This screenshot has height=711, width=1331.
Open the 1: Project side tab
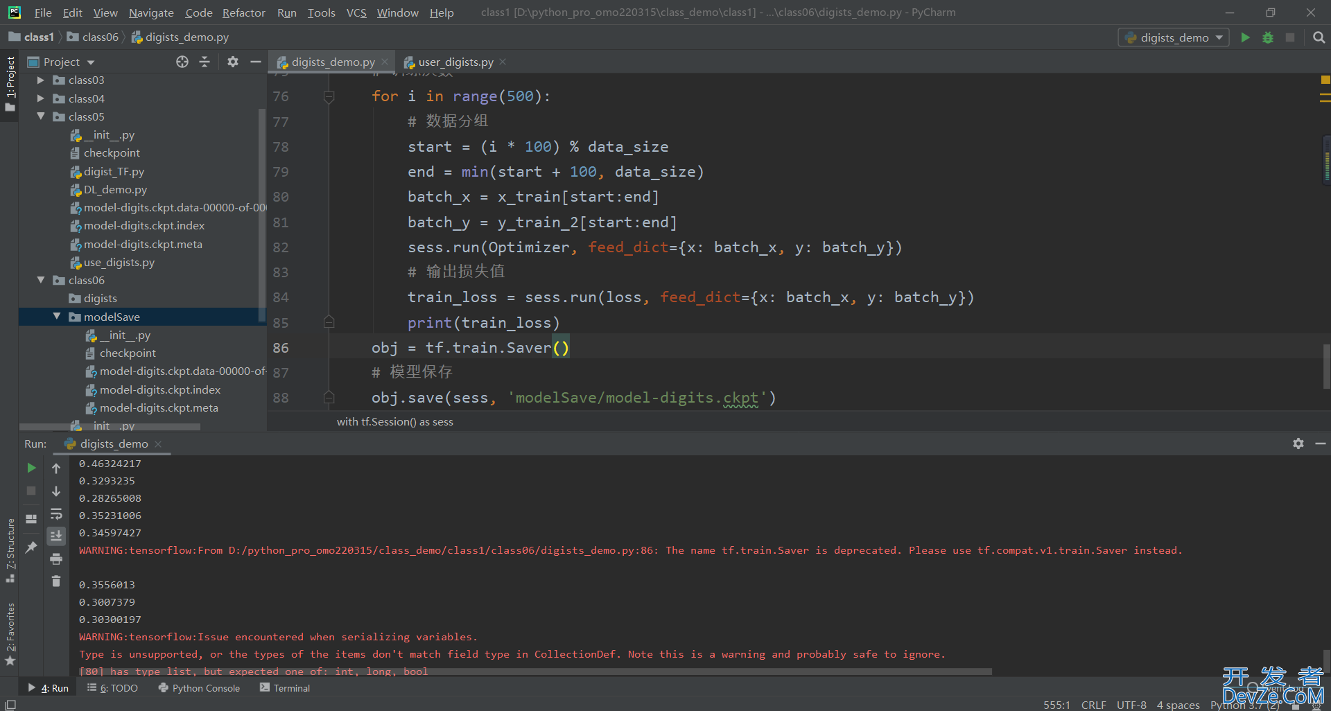pyautogui.click(x=10, y=84)
